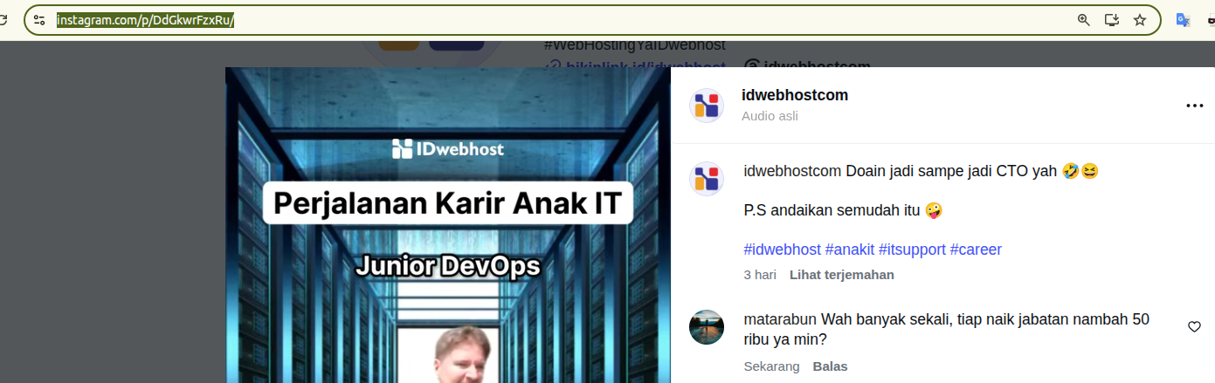Like matarabun's comment with the heart icon
The image size is (1215, 383).
pyautogui.click(x=1194, y=327)
